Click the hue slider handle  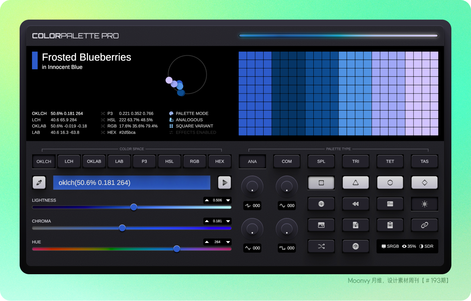click(x=177, y=249)
